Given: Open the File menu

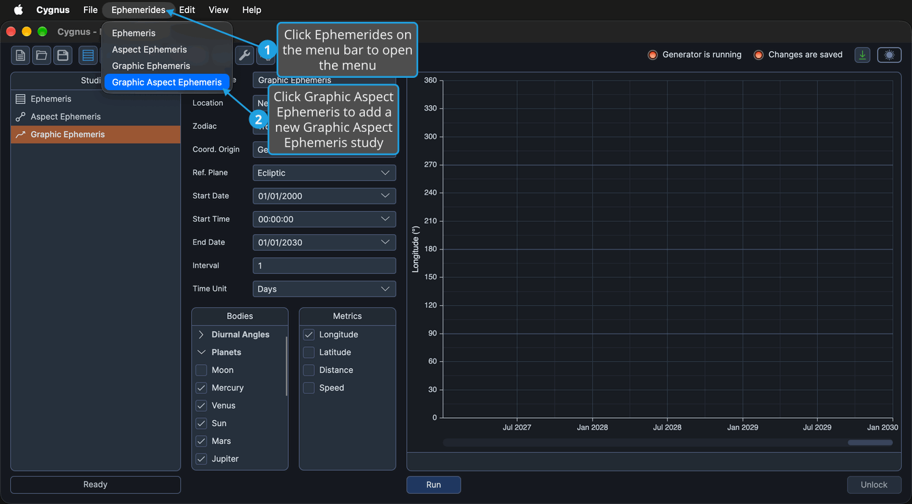Looking at the screenshot, I should coord(90,10).
